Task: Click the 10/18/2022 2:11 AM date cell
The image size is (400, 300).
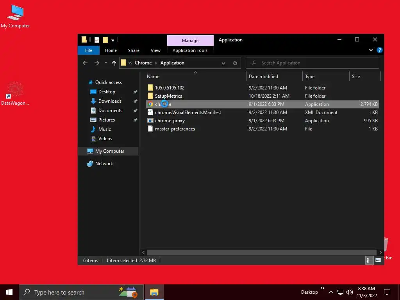Action: [269, 96]
